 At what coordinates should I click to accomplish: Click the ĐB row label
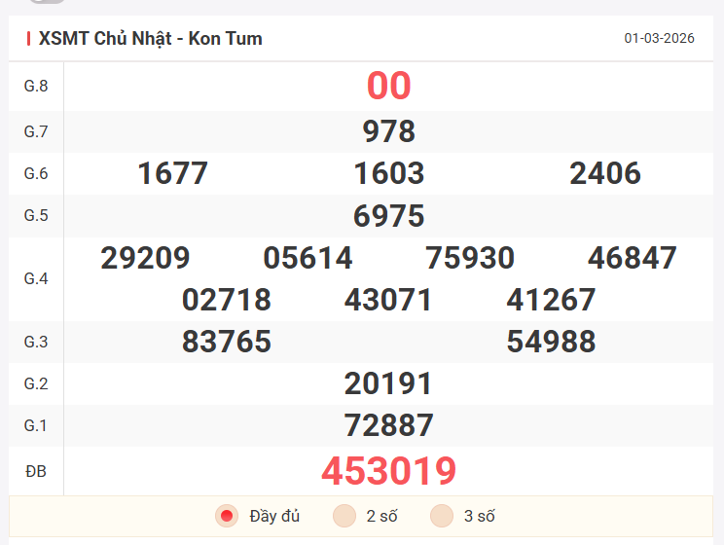tap(36, 472)
